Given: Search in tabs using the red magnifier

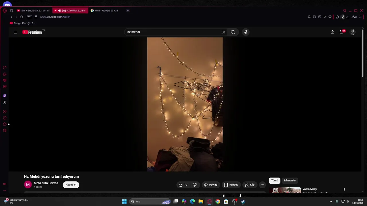Looking at the screenshot, I should click(345, 11).
